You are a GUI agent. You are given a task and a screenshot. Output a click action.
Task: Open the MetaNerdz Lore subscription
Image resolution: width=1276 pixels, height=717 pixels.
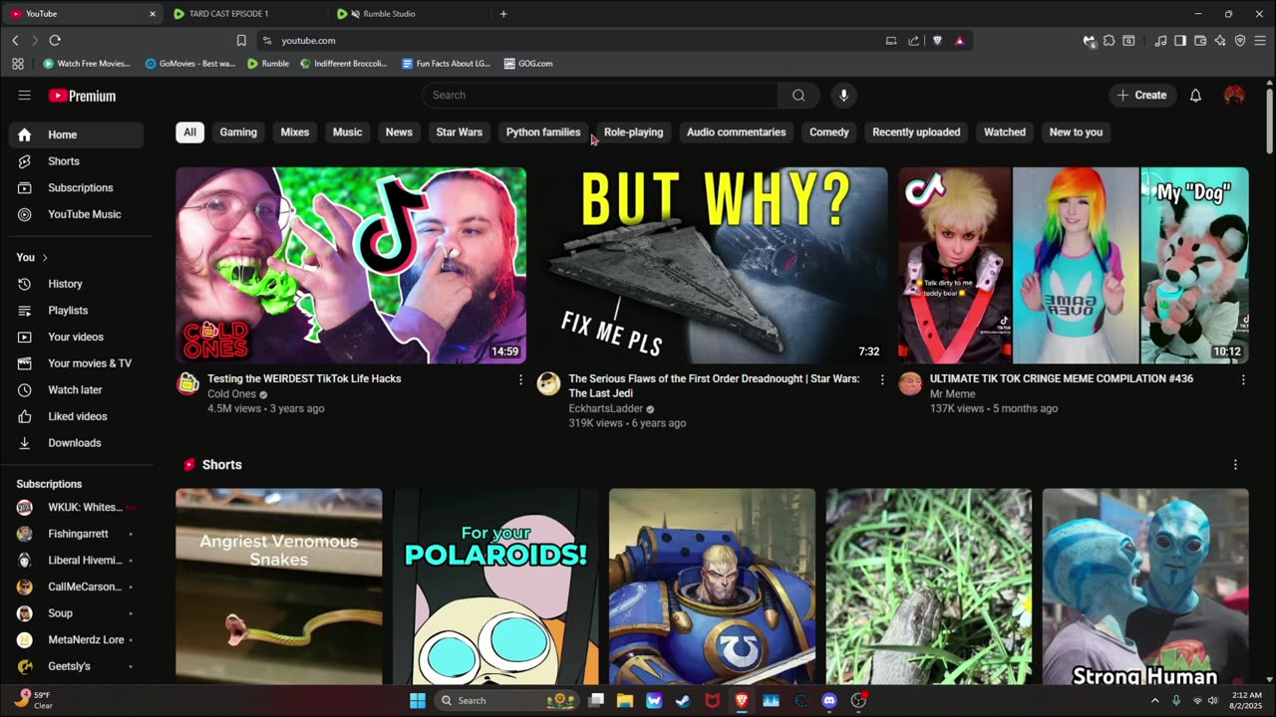pyautogui.click(x=76, y=639)
